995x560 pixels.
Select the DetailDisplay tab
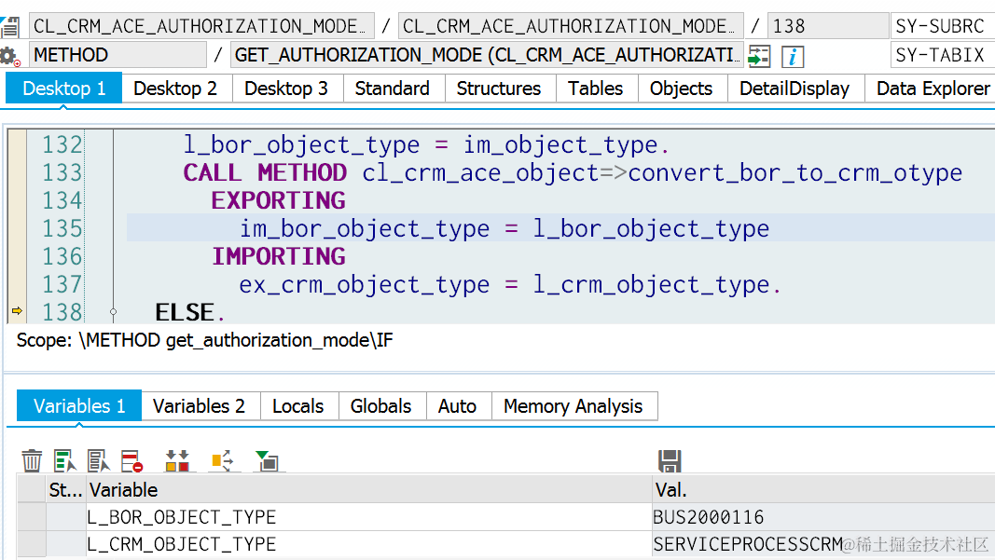795,89
